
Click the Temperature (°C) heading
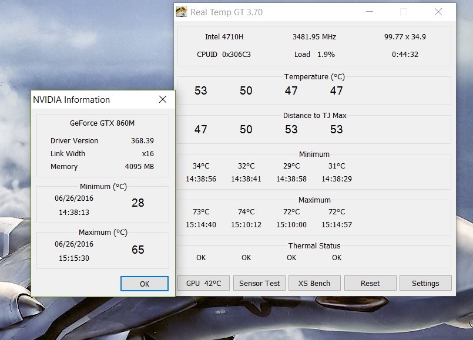pyautogui.click(x=314, y=77)
